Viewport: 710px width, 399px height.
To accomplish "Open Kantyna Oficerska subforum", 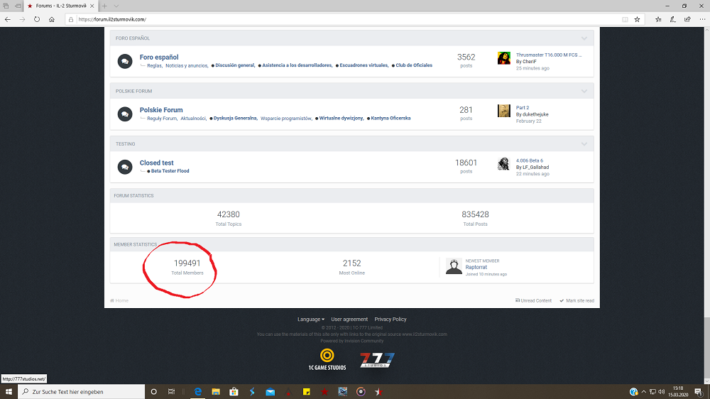I will [x=390, y=118].
